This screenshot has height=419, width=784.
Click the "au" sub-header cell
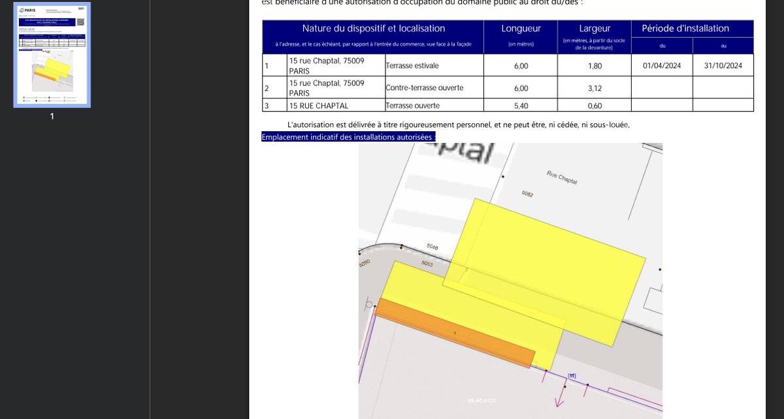(x=723, y=44)
